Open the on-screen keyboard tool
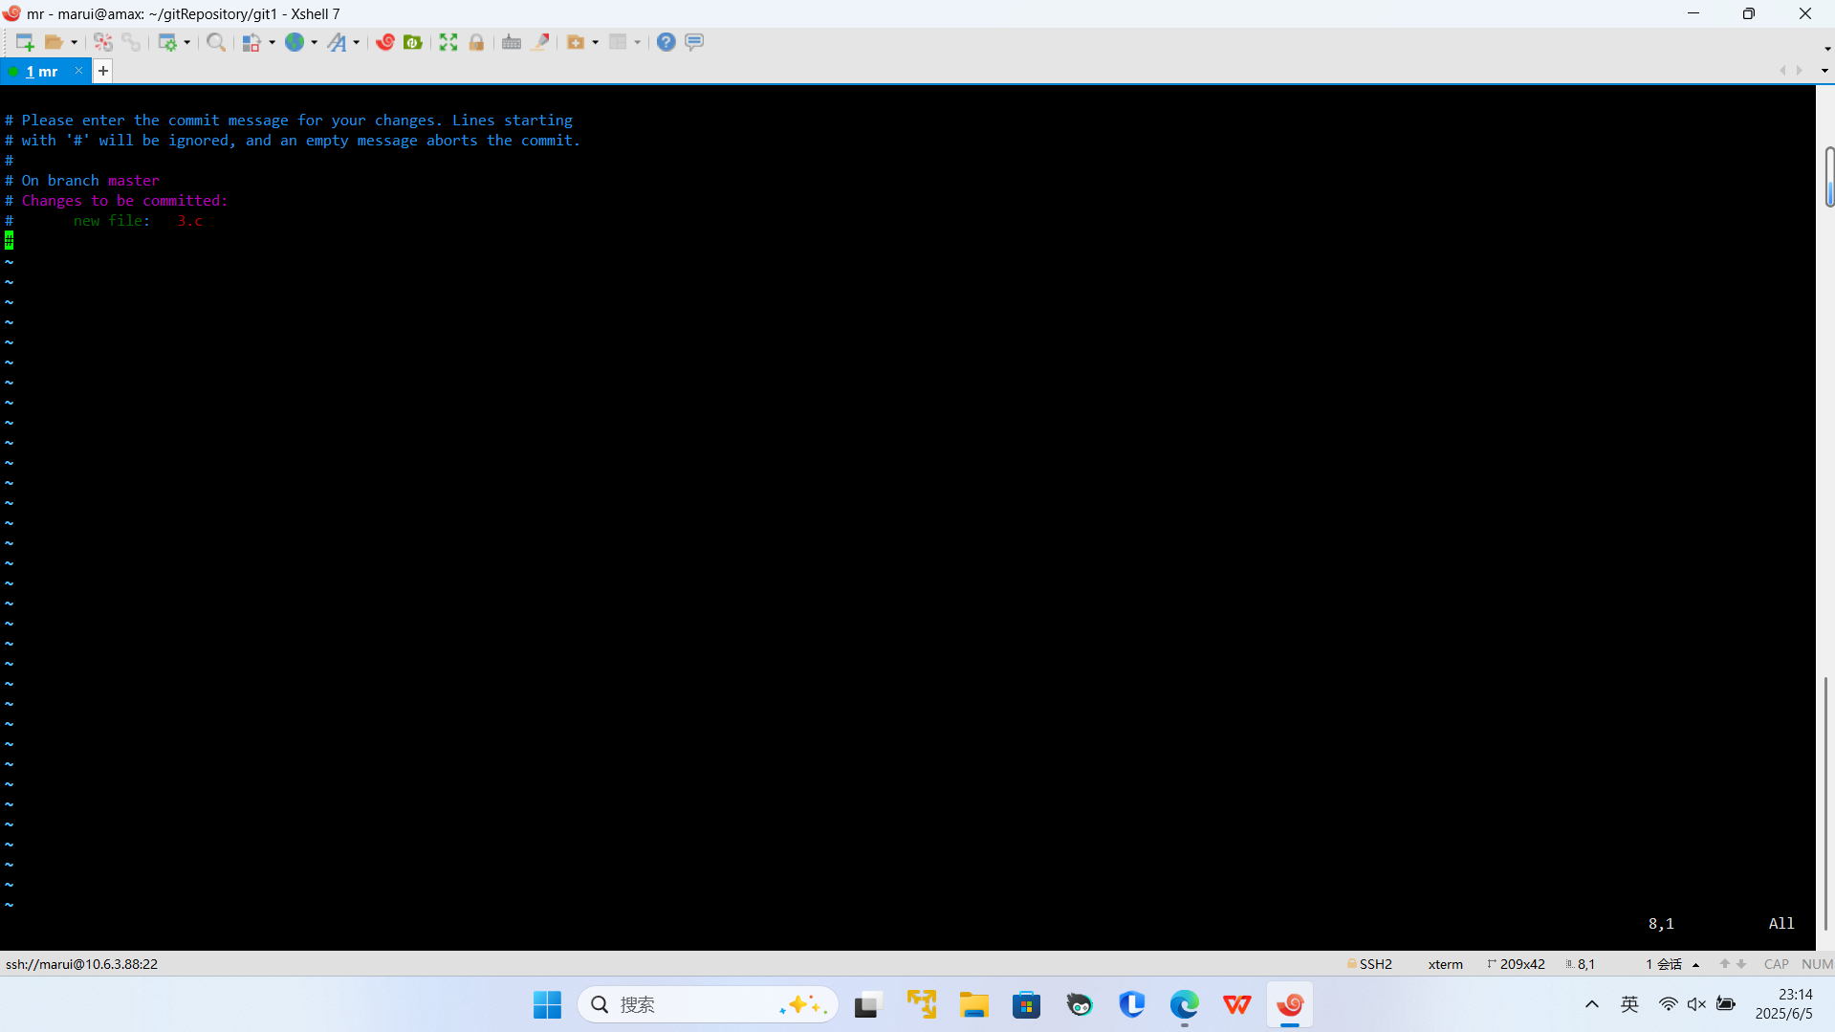Image resolution: width=1835 pixels, height=1032 pixels. click(x=512, y=42)
